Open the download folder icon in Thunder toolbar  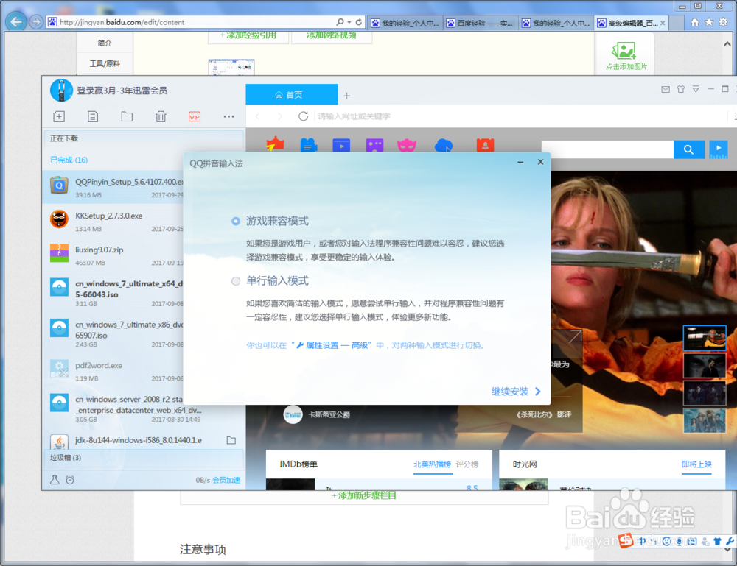point(127,116)
